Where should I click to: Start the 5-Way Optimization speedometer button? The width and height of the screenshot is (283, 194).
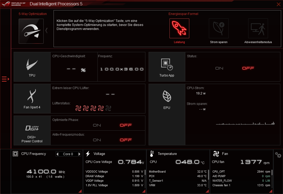(31, 31)
